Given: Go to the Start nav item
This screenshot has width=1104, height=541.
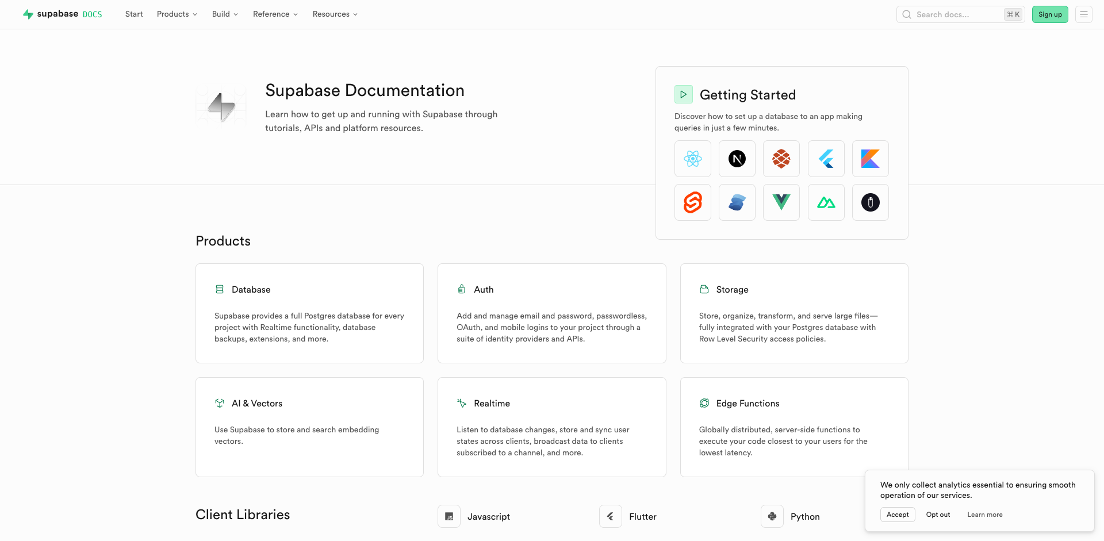Looking at the screenshot, I should pyautogui.click(x=134, y=14).
